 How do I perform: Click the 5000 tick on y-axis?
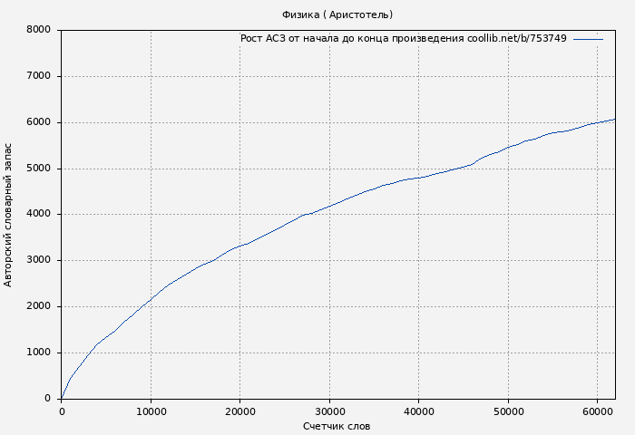tap(39, 169)
